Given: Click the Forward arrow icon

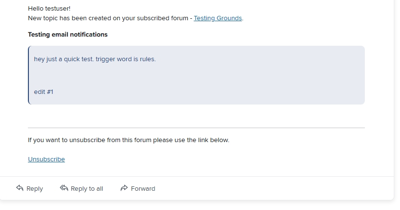Looking at the screenshot, I should 124,188.
